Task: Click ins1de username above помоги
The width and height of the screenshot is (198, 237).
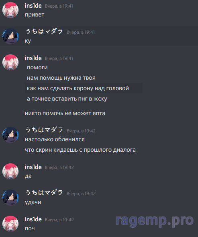Action: (x=33, y=58)
